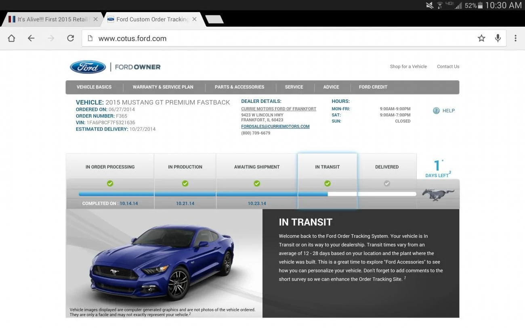Open ADVICE menu item
This screenshot has width=525, height=328.
coord(331,87)
